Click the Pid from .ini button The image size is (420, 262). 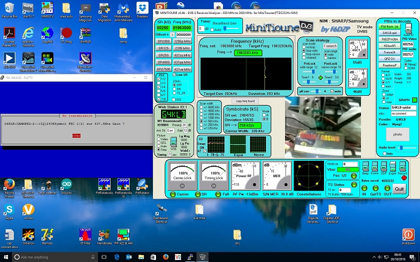[x=389, y=26]
